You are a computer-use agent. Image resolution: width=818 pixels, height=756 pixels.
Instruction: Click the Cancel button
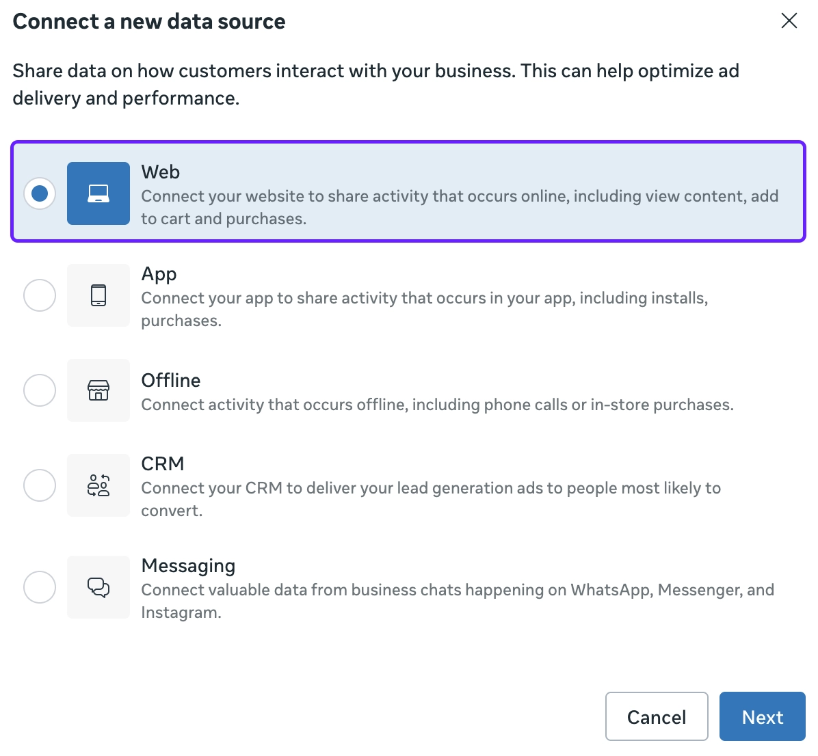point(656,716)
